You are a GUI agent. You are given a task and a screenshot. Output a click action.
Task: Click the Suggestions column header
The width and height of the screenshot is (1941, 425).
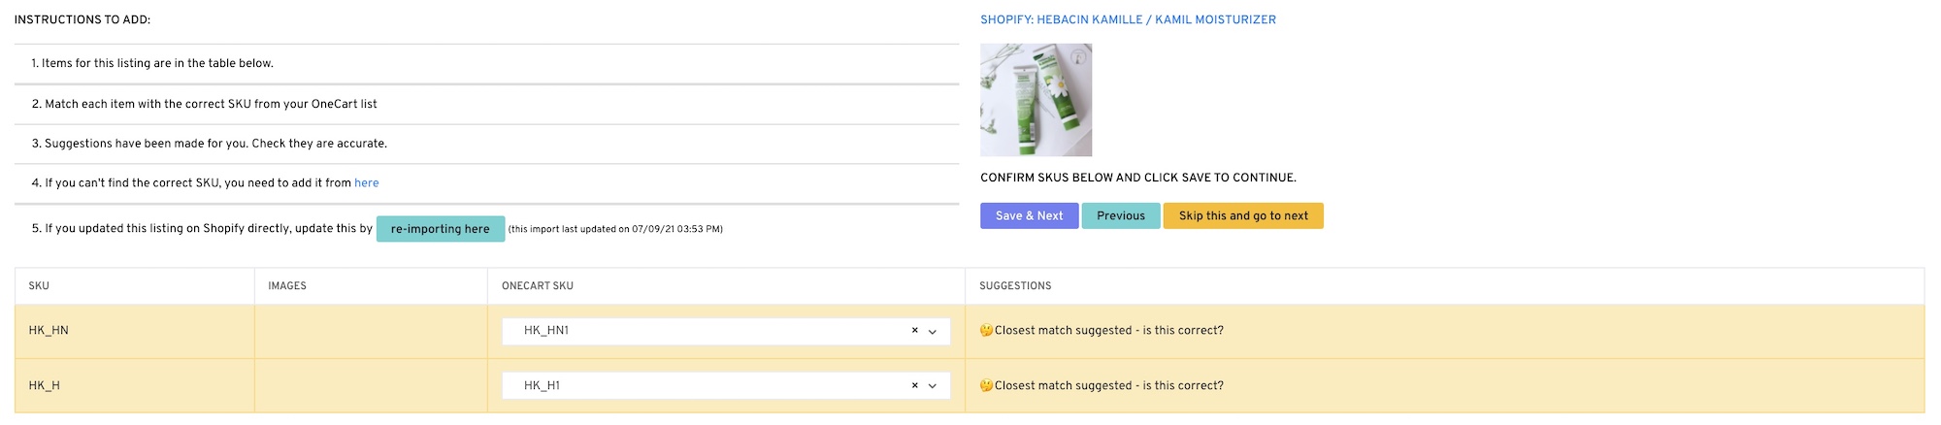[x=1014, y=286]
